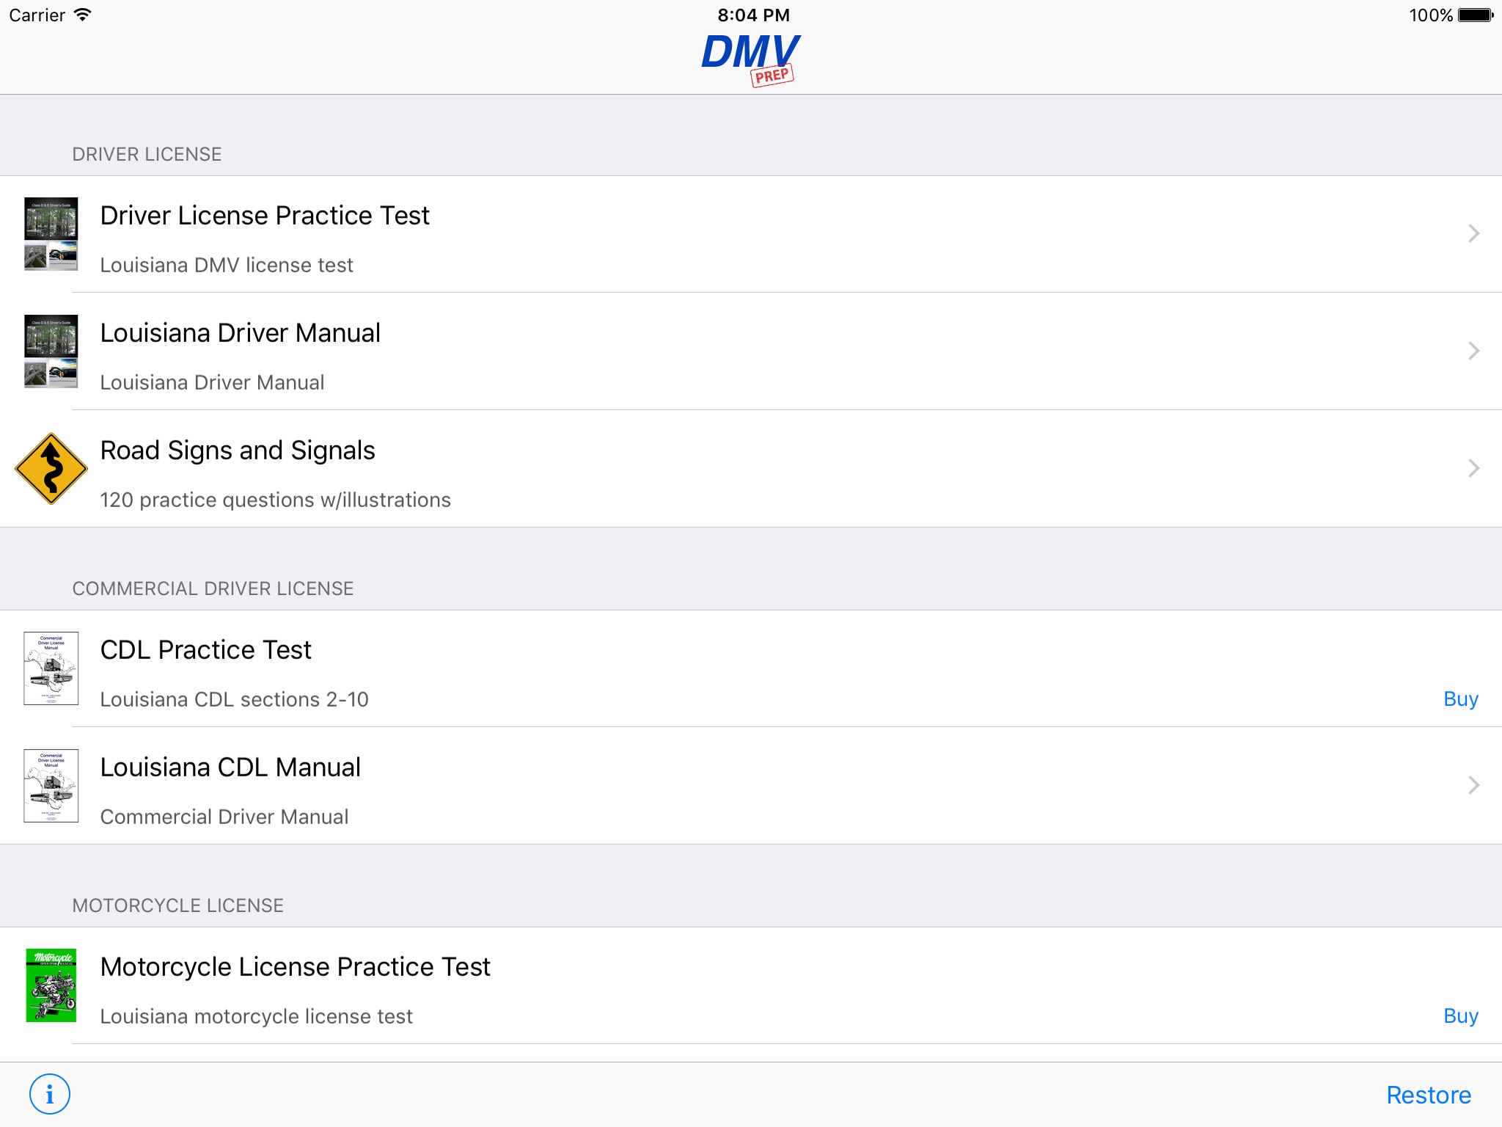Tap the Louisiana Driver Manual cover thumbnail
Viewport: 1502px width, 1127px height.
(51, 351)
